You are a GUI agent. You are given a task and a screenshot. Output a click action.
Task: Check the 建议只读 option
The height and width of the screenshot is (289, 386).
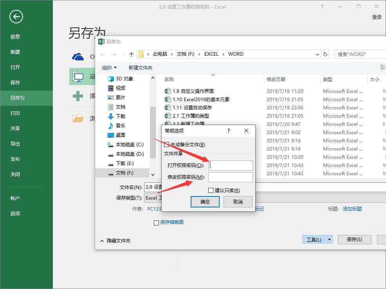[x=211, y=191]
